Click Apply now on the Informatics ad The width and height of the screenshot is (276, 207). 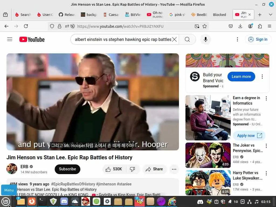click(249, 136)
